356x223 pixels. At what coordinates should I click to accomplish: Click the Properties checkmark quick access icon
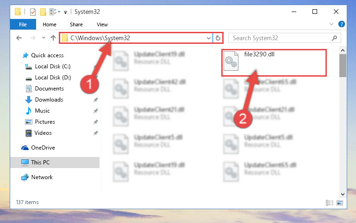tap(33, 12)
